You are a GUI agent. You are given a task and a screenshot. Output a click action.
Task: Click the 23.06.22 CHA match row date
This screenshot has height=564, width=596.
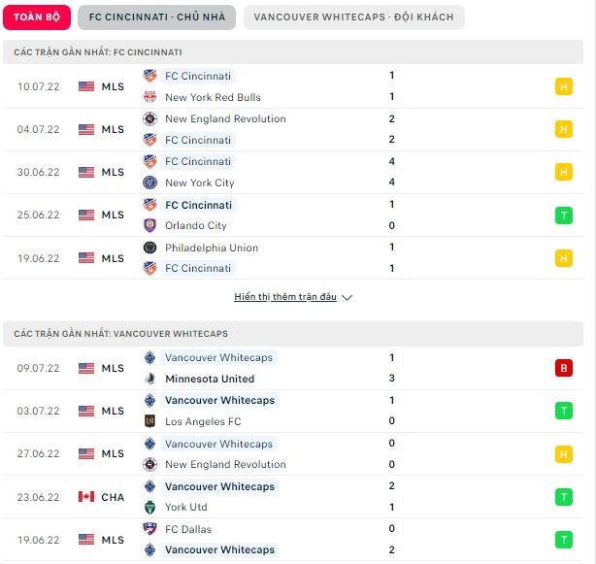click(39, 497)
